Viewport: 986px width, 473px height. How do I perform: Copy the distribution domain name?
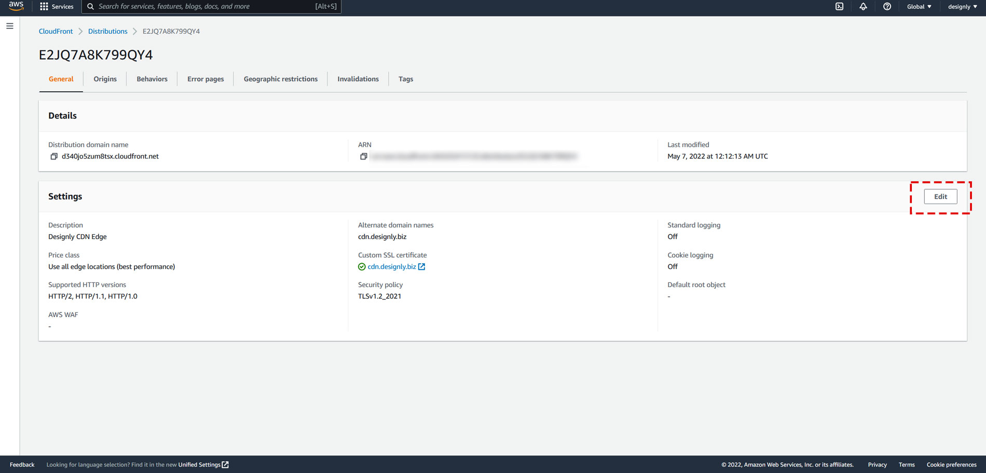click(x=53, y=156)
